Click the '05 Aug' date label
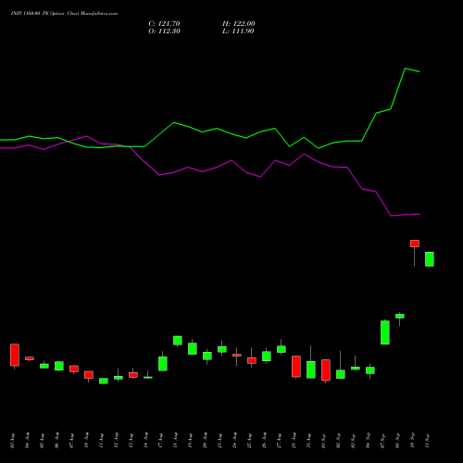This screenshot has height=463, width=463. (x=43, y=441)
